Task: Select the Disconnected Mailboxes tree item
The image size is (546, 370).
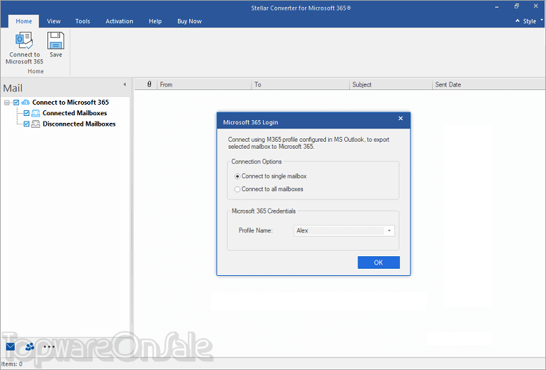Action: pyautogui.click(x=79, y=124)
